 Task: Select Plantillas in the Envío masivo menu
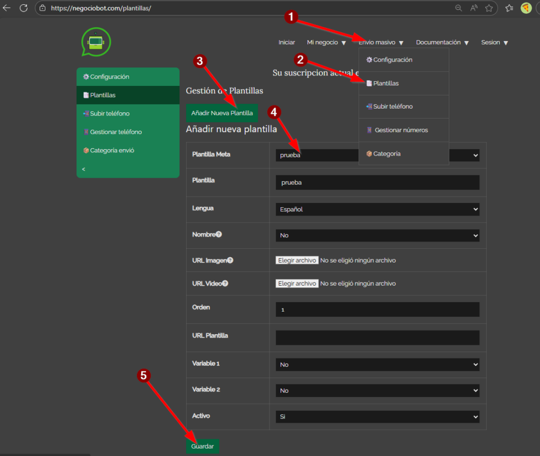tap(385, 83)
